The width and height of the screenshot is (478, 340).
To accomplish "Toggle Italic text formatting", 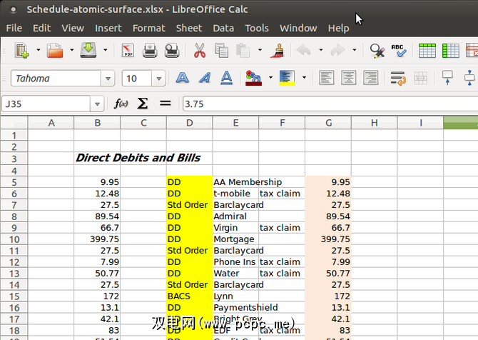I will [204, 78].
